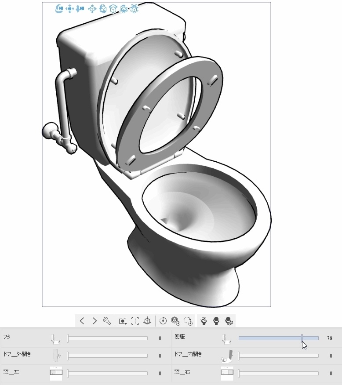342x385 pixels.
Task: Click the 便座 seat slider handle
Action: click(x=302, y=338)
